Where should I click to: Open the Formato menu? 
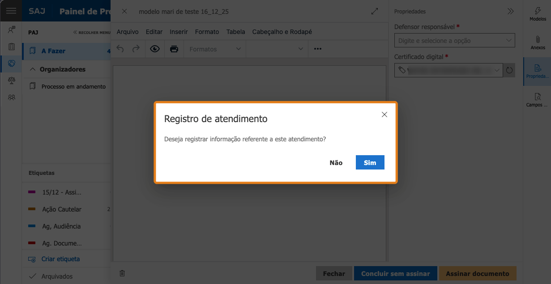coord(207,32)
